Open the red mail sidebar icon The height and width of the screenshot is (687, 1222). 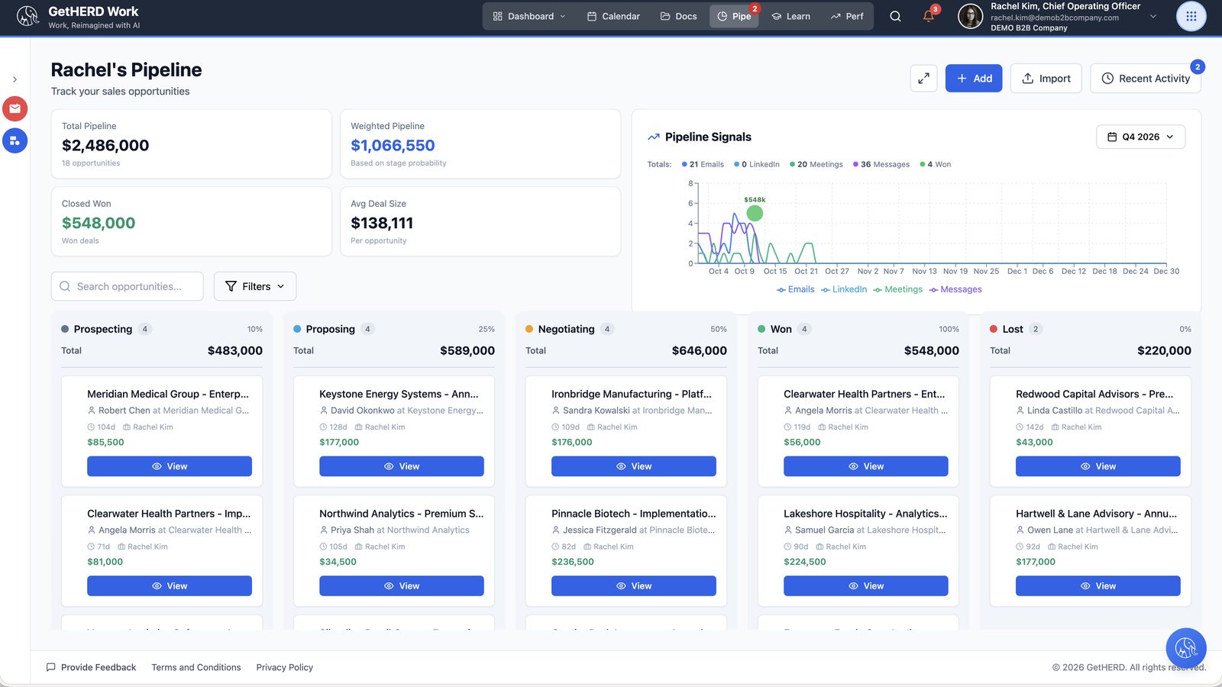click(15, 108)
